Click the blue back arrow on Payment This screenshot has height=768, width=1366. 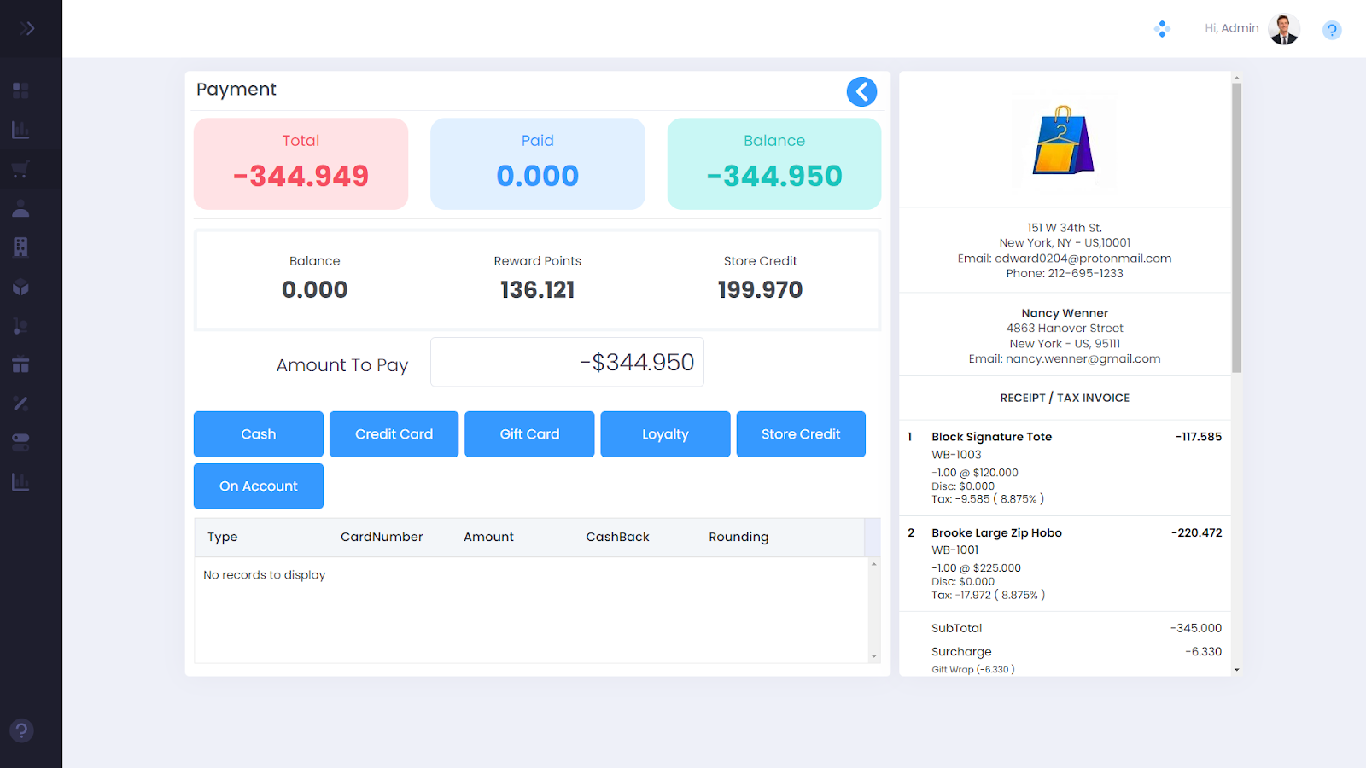(861, 91)
